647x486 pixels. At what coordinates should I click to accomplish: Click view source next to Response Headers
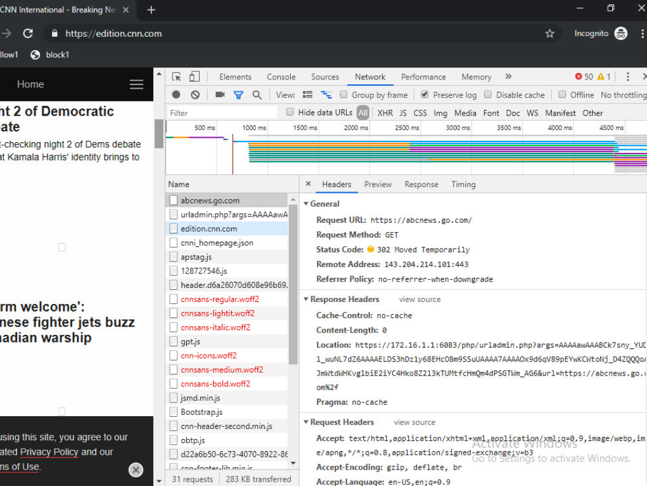(420, 299)
